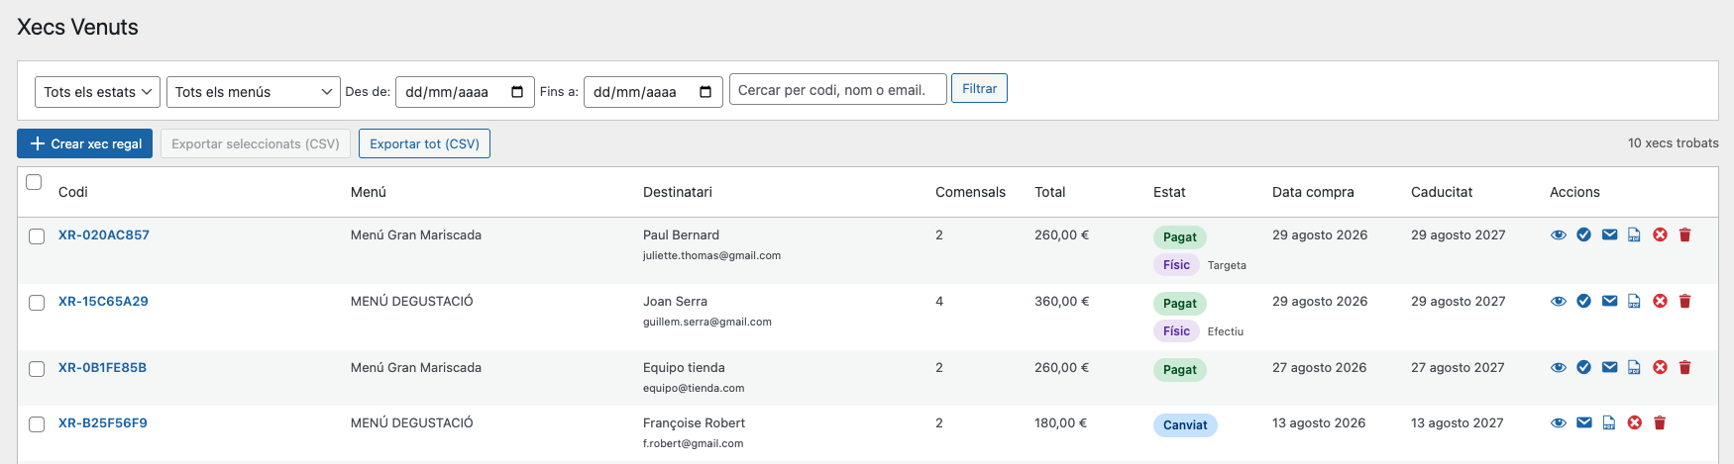Viewport: 1734px width, 464px height.
Task: Click email guillem.serra@gmail.com
Action: pos(707,322)
